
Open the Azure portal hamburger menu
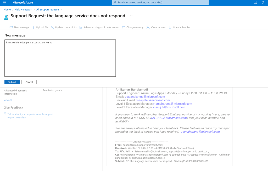click(4, 2)
